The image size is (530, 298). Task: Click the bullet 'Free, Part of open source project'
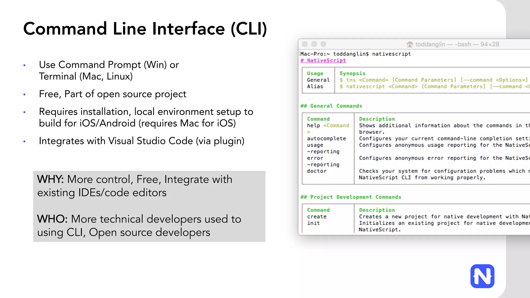[x=113, y=94]
